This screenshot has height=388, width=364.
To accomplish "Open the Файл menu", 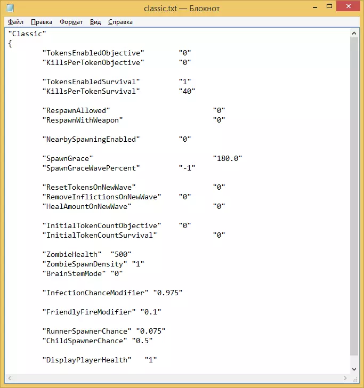I will point(15,22).
